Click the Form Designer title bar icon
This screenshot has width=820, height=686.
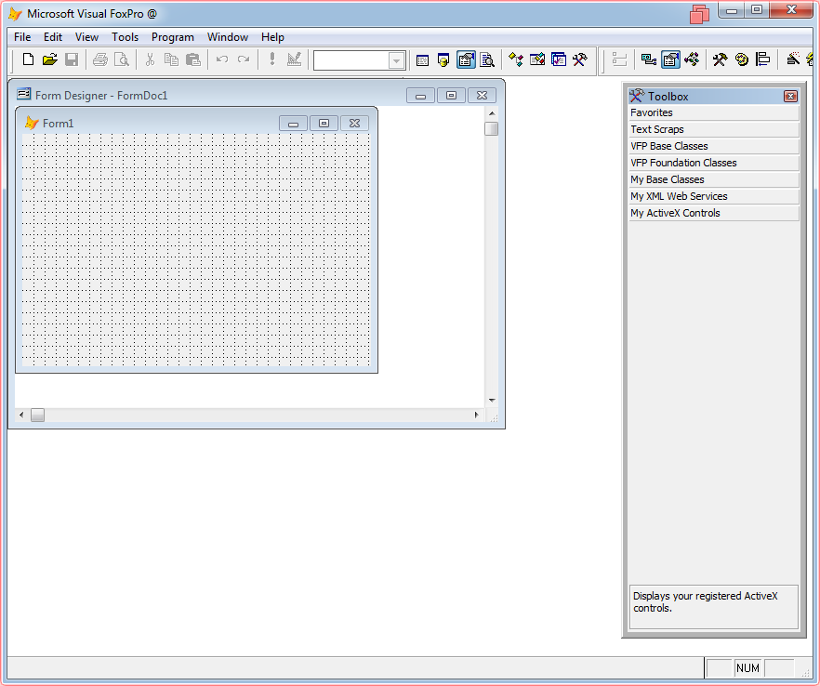point(24,94)
